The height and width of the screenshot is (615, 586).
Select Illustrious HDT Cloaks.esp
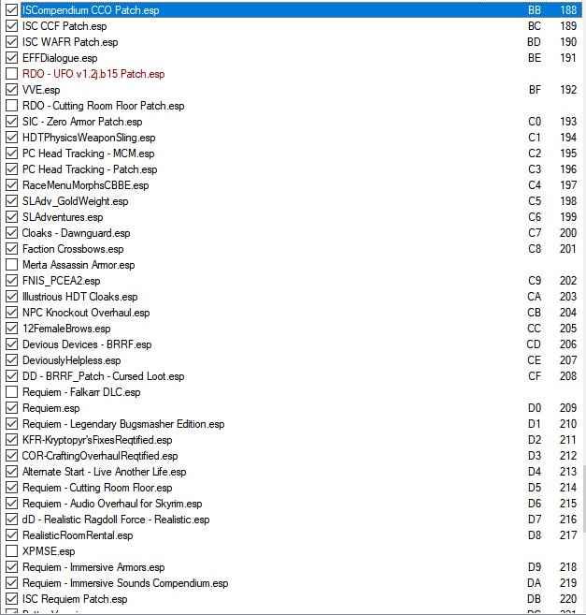80,297
